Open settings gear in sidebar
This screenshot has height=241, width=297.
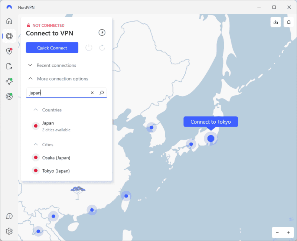9,231
